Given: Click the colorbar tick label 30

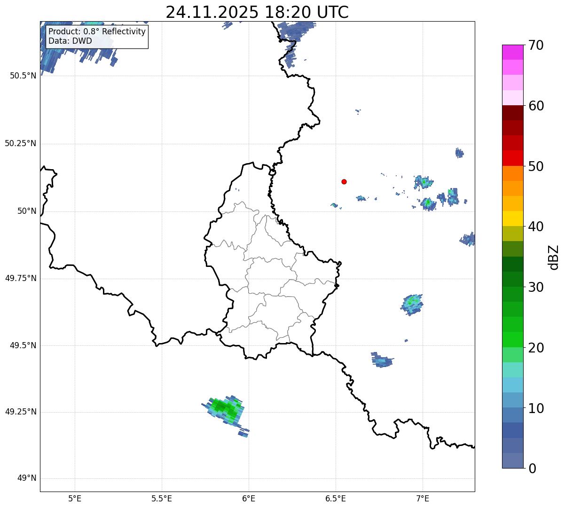Looking at the screenshot, I should [536, 287].
